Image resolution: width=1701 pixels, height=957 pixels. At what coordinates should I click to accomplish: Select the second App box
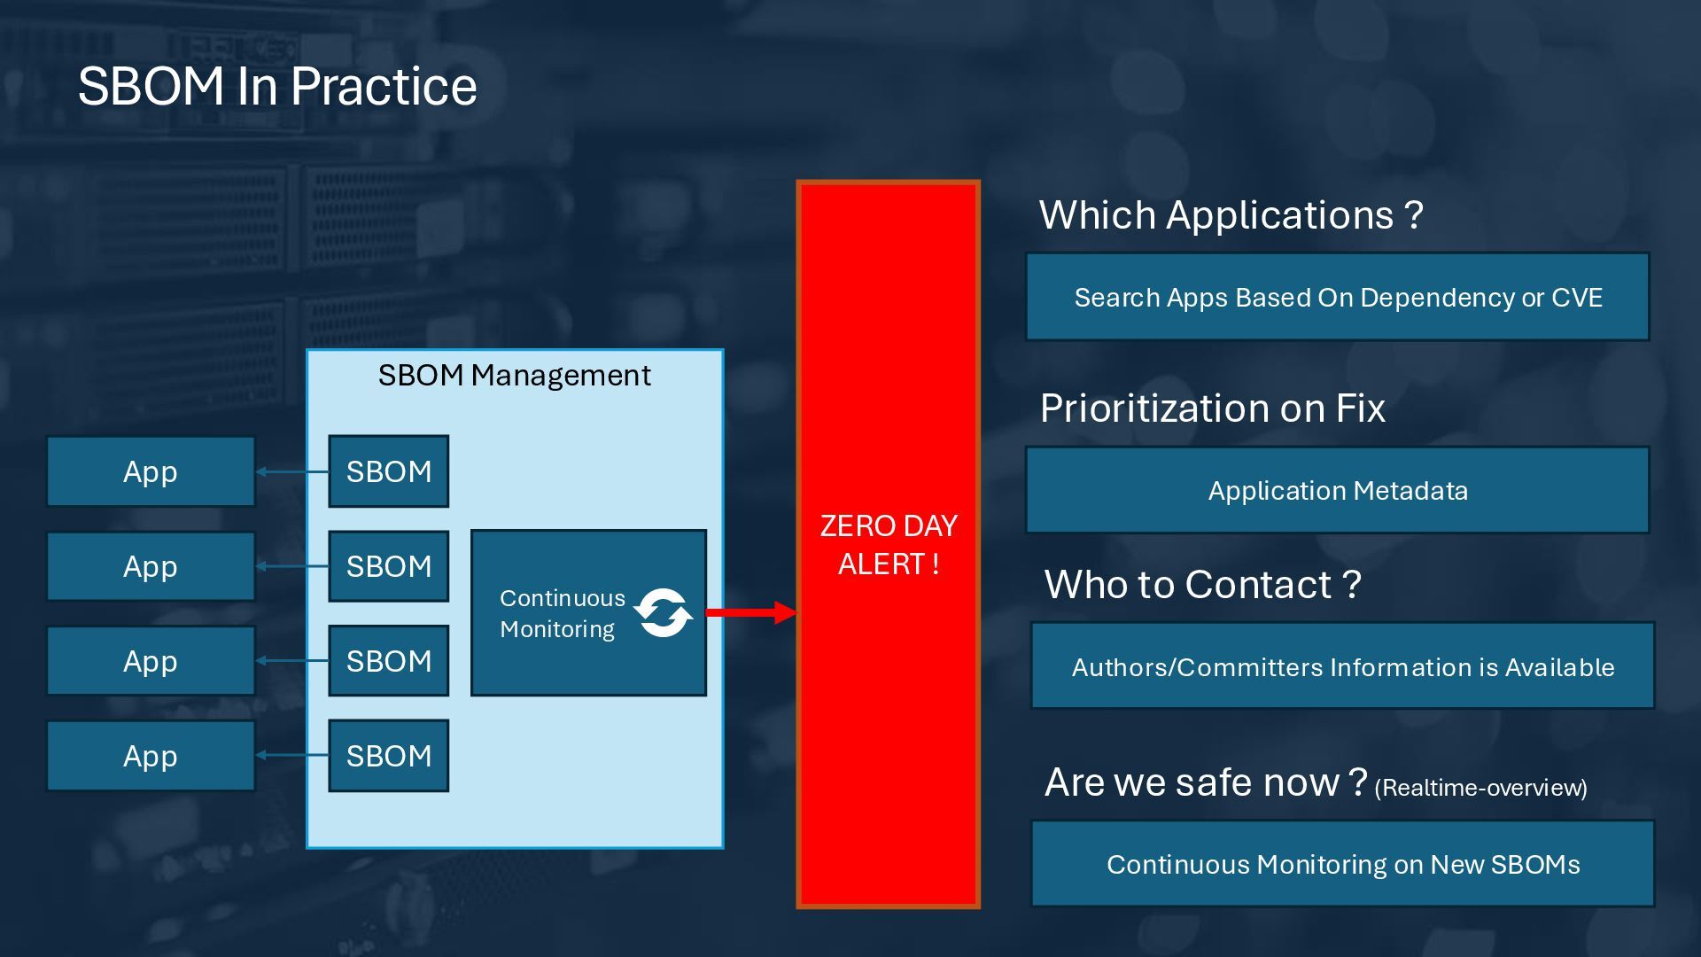coord(151,566)
